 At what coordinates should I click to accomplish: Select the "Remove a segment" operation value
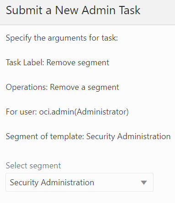[85, 87]
